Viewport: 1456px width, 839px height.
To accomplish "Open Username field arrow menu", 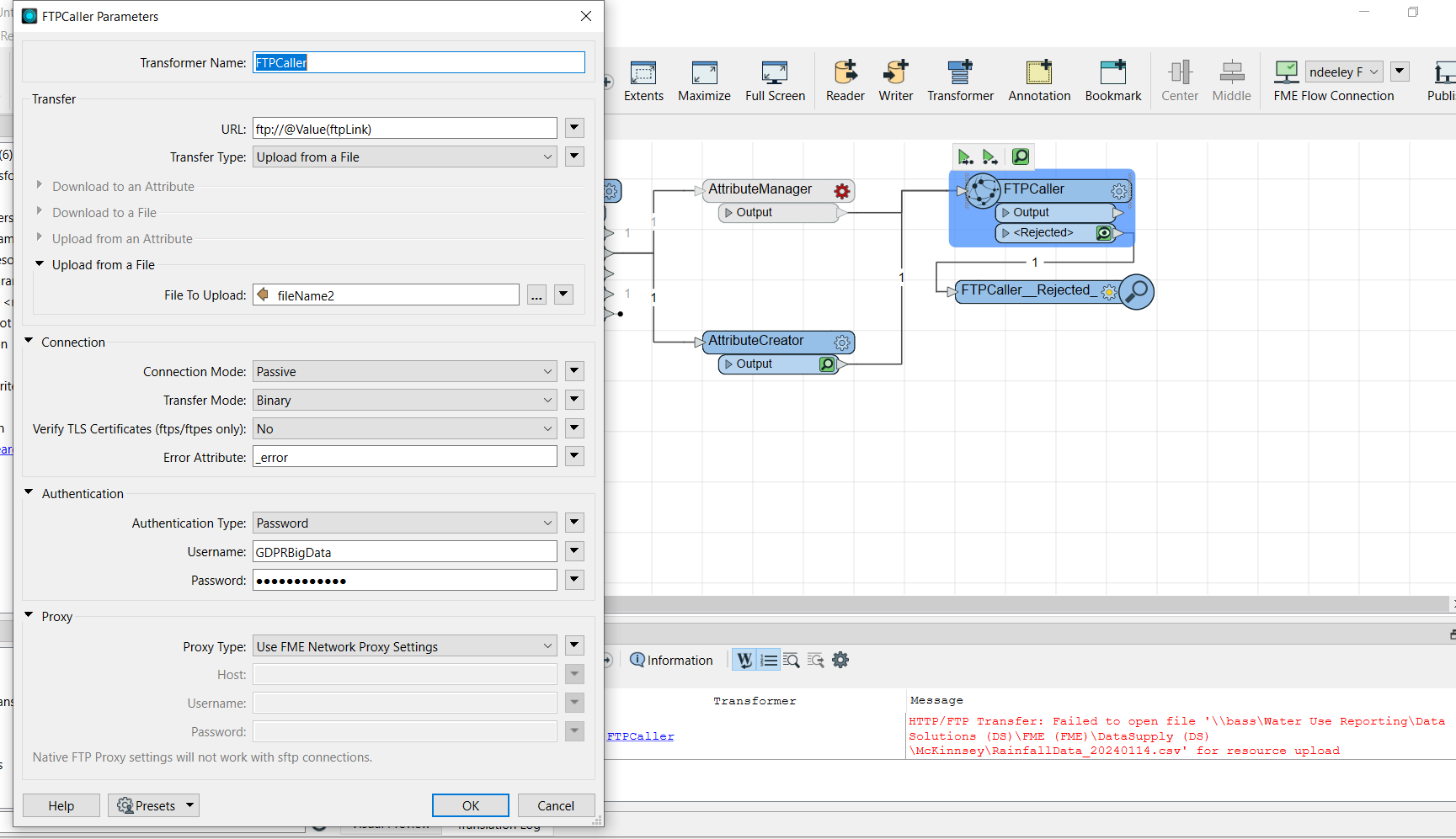I will pyautogui.click(x=574, y=552).
